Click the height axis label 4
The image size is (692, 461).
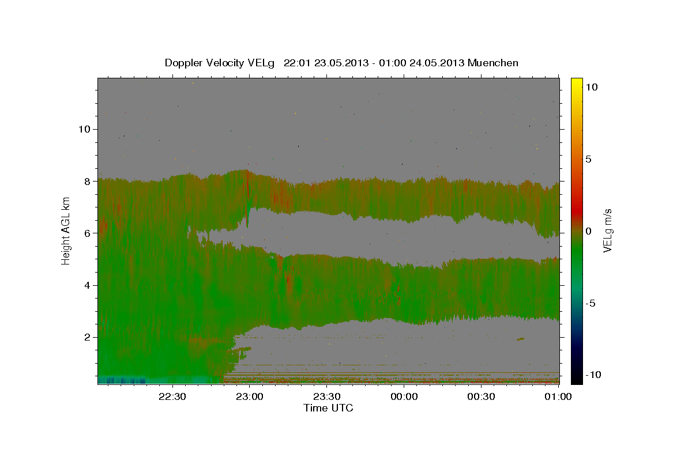tap(88, 285)
